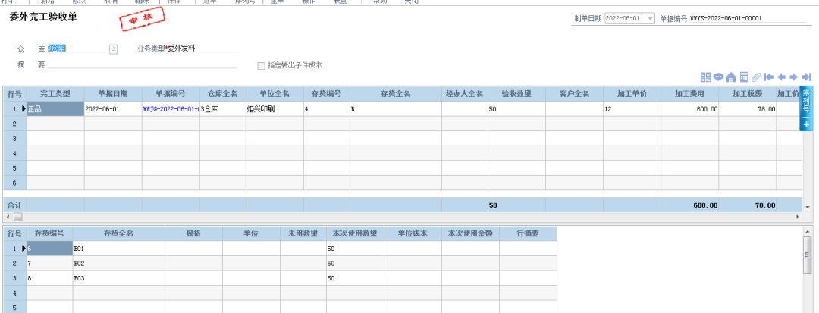
Task: Jump to first record arrow icon
Action: pos(768,77)
